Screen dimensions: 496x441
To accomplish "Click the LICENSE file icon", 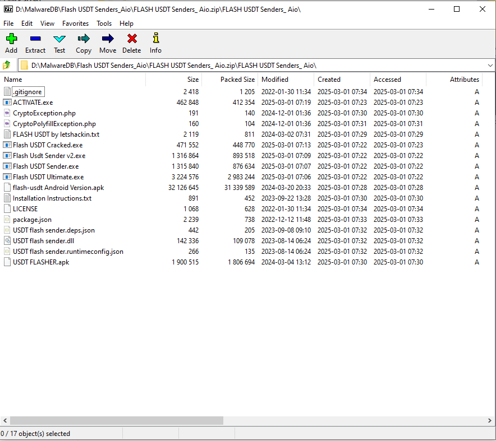I will coord(7,209).
